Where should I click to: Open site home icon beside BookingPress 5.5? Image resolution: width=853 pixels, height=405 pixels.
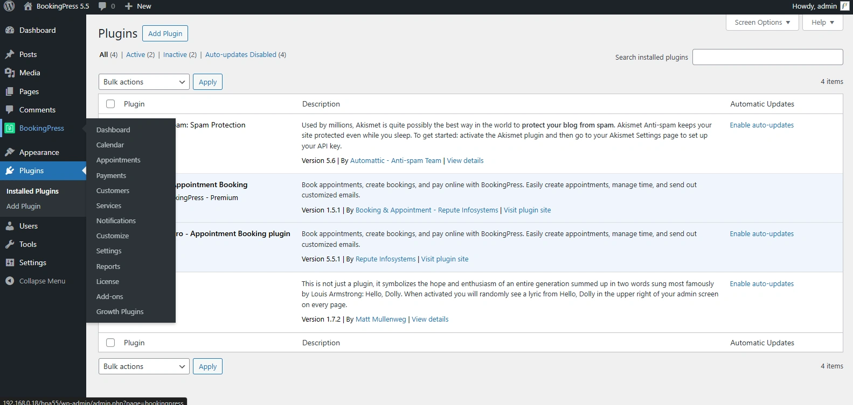28,6
